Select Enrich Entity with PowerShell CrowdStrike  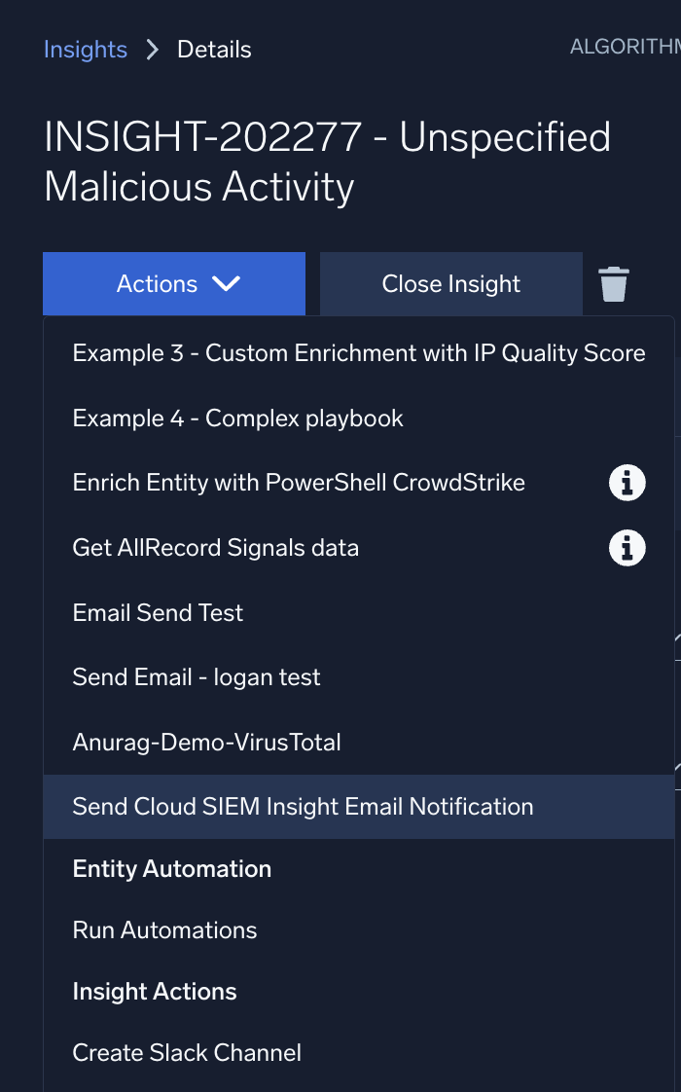pyautogui.click(x=298, y=482)
